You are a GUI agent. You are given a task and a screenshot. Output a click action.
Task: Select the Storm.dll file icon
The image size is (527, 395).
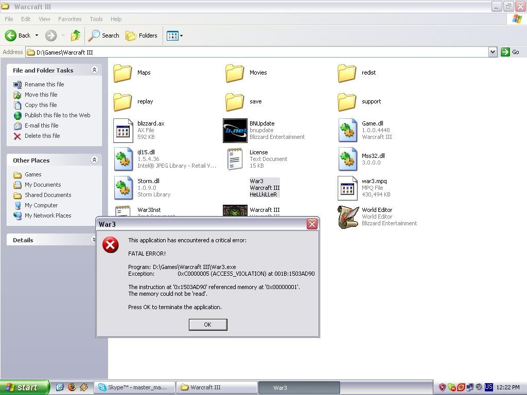click(124, 188)
